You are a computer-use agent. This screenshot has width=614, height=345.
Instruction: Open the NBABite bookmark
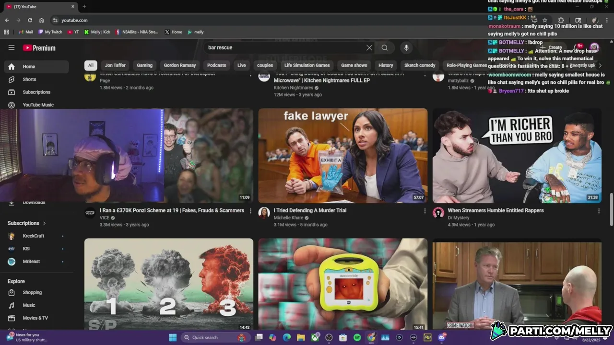(x=137, y=32)
